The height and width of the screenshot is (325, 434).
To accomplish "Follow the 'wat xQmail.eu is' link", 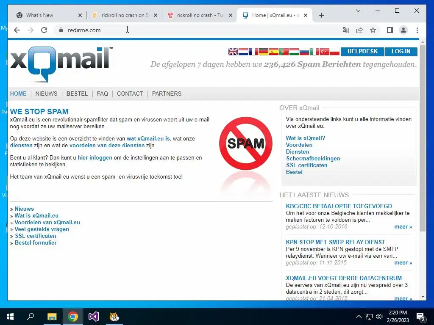I will (x=148, y=139).
